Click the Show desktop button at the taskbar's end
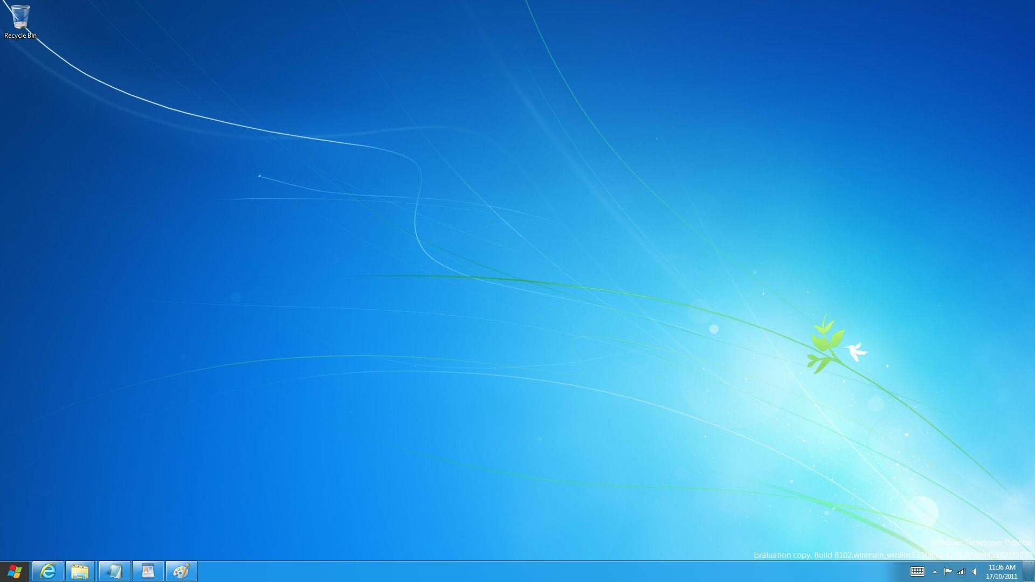1035x582 pixels. coord(1029,571)
